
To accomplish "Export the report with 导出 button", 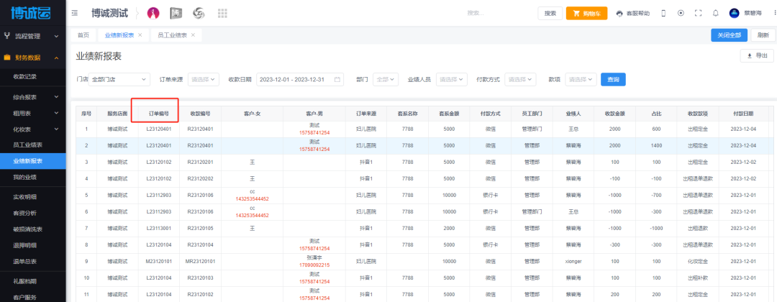I will click(757, 56).
